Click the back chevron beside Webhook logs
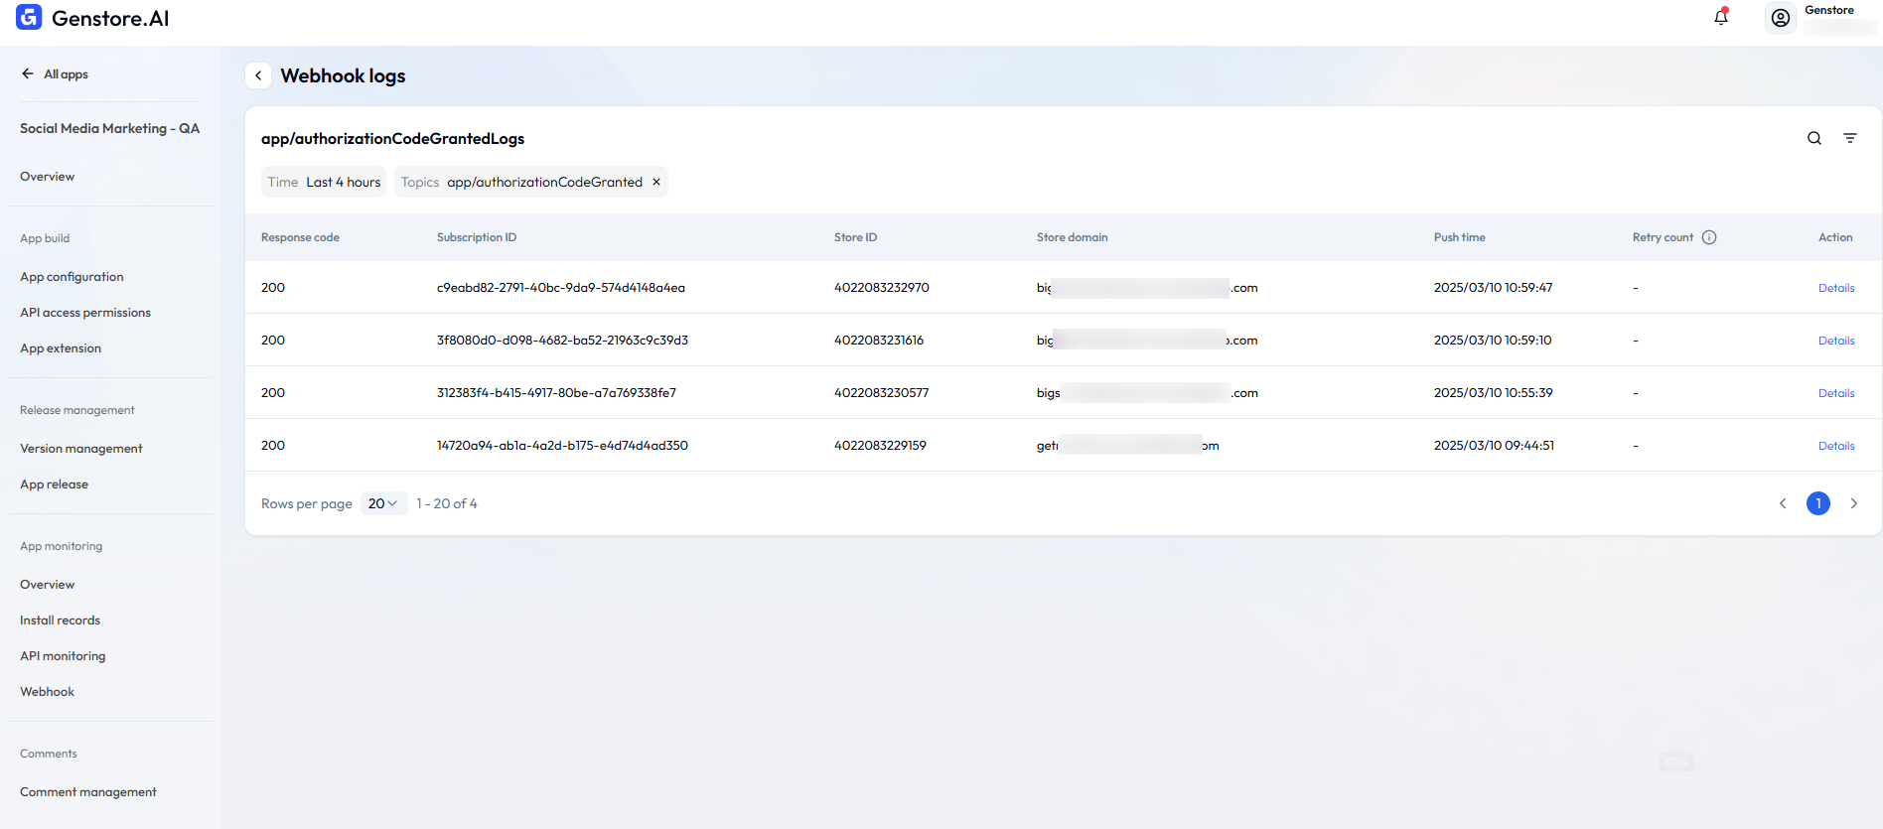This screenshot has width=1883, height=829. point(258,75)
